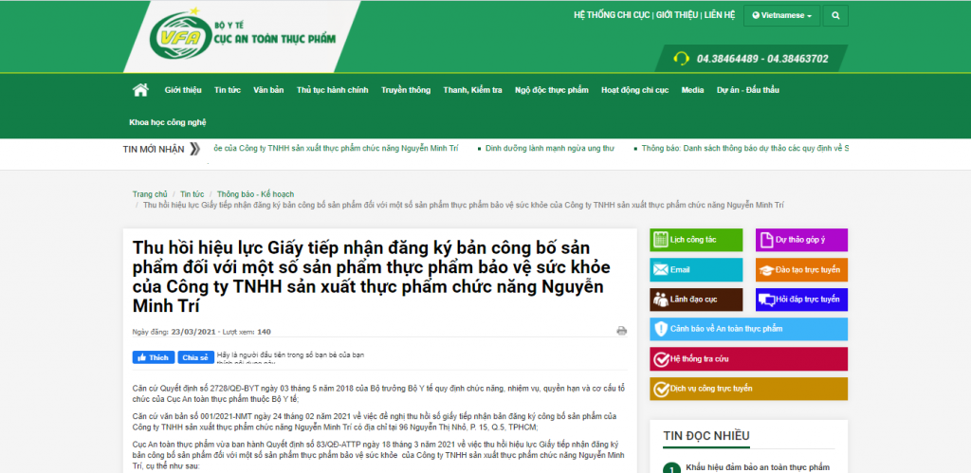Click the print icon beside article
Screen dimensions: 971x473
[622, 331]
